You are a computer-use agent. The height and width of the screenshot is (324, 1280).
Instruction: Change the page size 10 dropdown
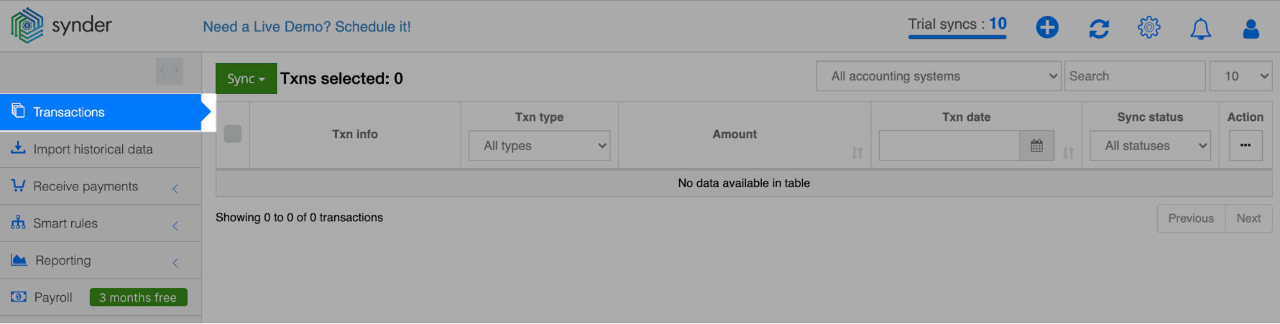[x=1240, y=76]
